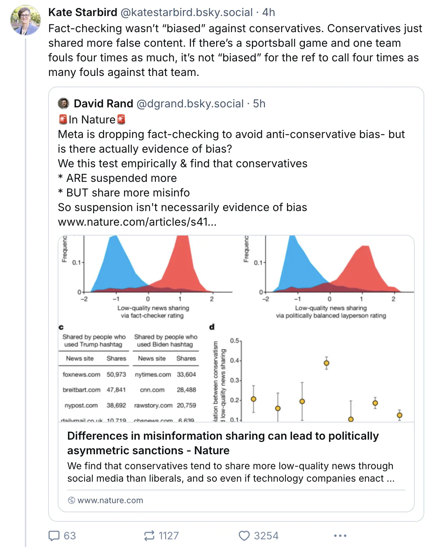Open the three-dot more options menu
Screen dimensions: 433x547
coord(340,536)
